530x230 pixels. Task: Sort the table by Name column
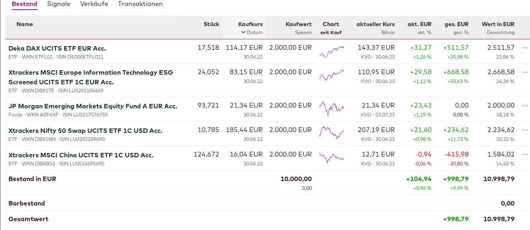click(x=25, y=24)
